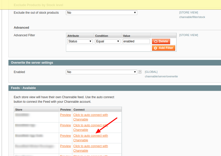
Task: Click the channable/filter/stock config path text
Action: (192, 17)
